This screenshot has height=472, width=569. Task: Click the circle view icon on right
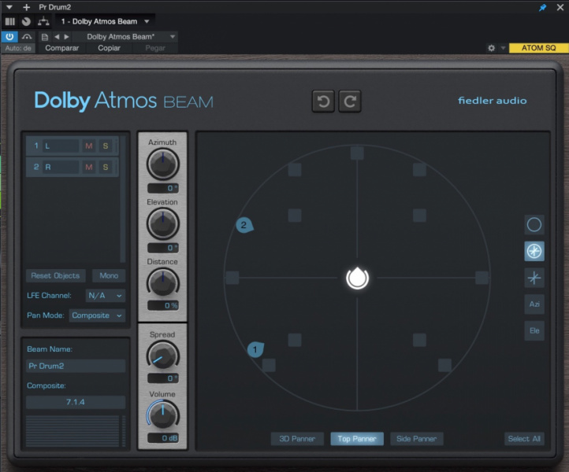click(x=534, y=224)
